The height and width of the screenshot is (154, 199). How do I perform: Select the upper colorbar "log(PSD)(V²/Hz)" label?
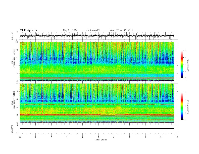pos(188,66)
